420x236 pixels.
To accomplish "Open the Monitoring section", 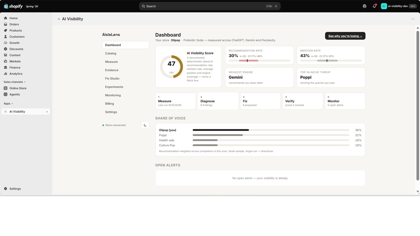I will pos(126,95).
